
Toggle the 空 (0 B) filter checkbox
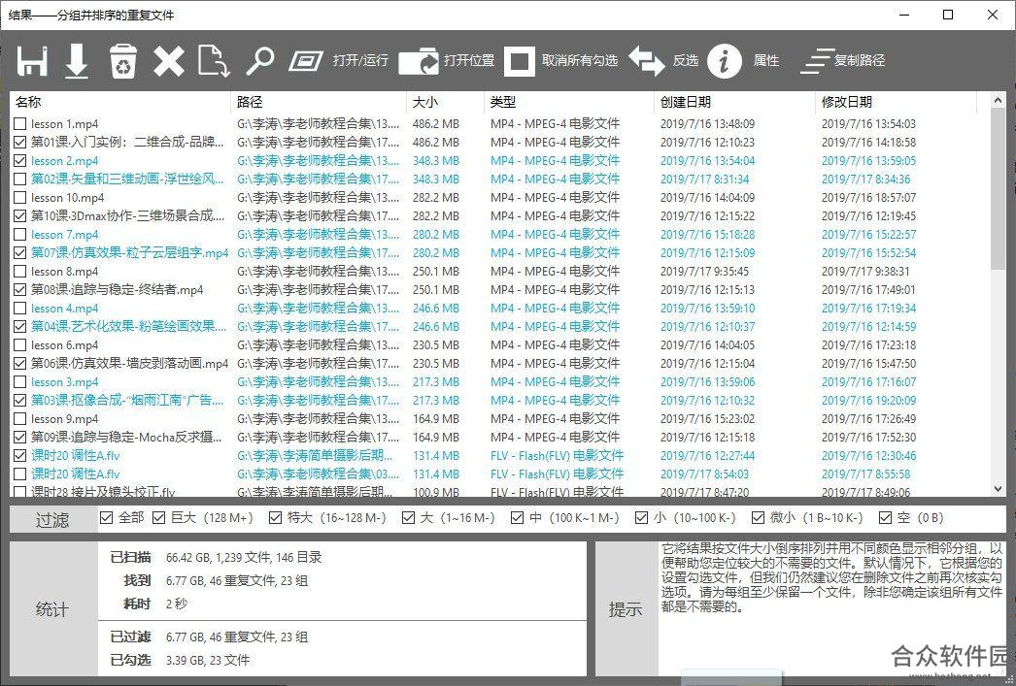pos(885,518)
